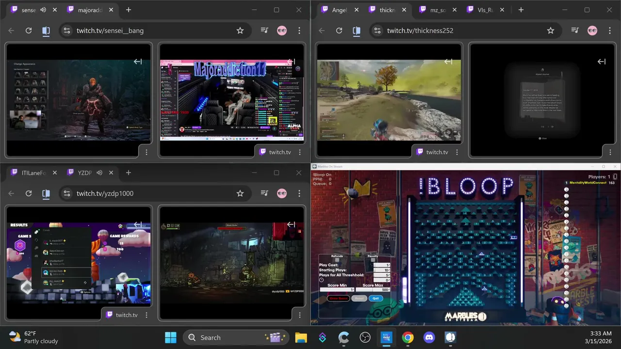Open twitch.tv label under Majoraddiction11 pane
This screenshot has height=349, width=621.
pos(275,152)
